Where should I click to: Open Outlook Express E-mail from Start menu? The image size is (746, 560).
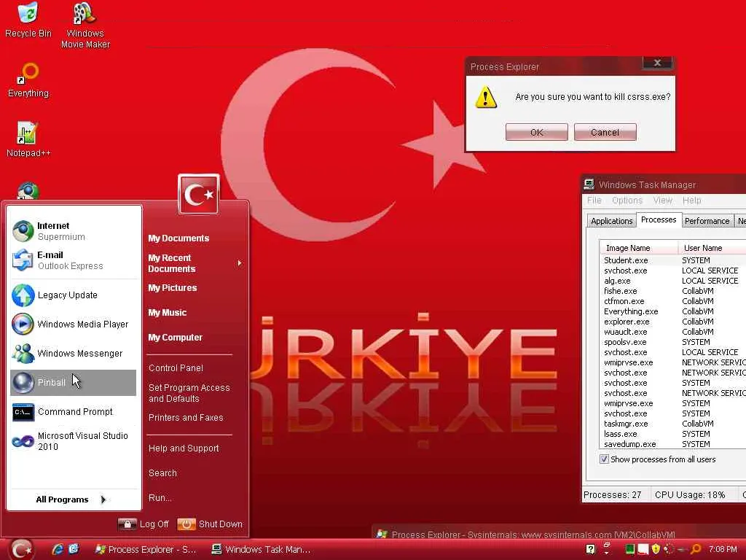pos(74,260)
